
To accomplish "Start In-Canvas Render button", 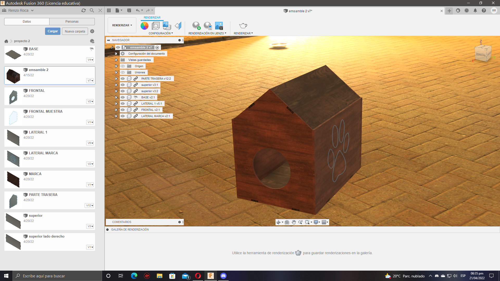I will 196,26.
